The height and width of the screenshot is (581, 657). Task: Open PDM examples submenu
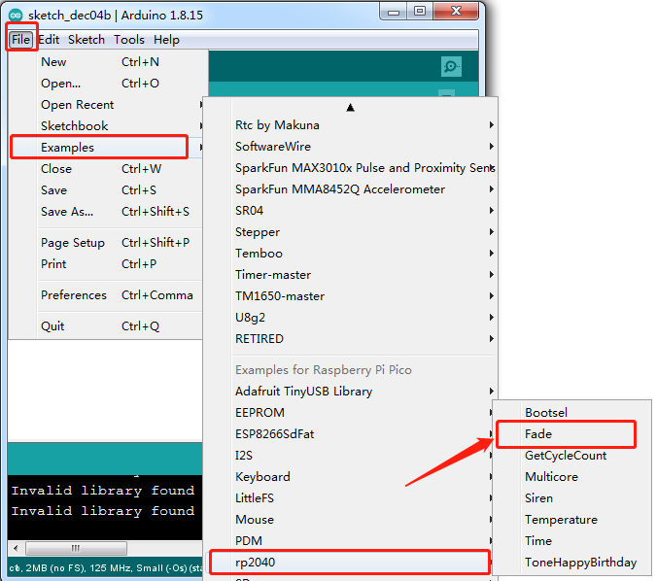349,541
